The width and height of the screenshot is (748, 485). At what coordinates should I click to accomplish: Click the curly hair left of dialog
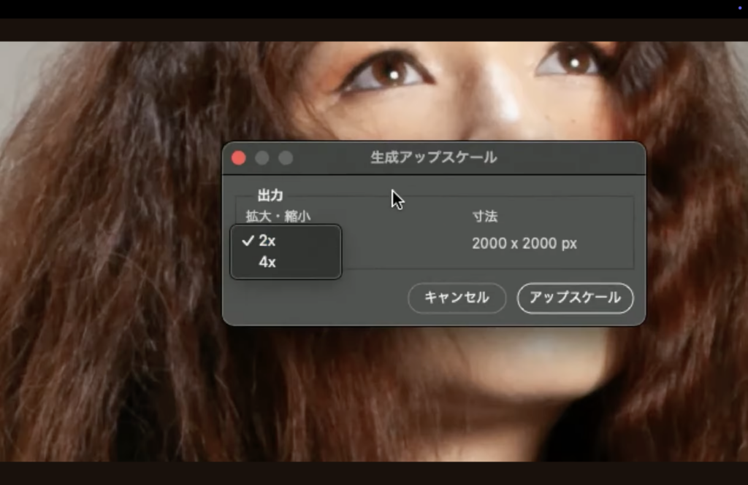(110, 255)
